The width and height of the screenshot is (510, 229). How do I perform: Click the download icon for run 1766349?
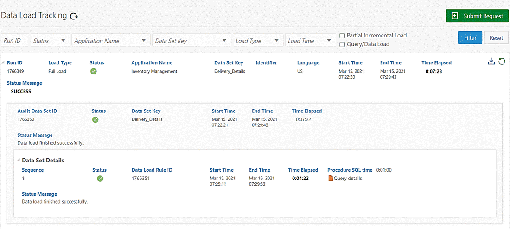click(491, 61)
